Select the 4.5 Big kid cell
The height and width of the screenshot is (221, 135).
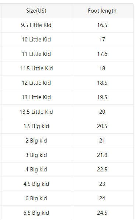[x=36, y=184]
